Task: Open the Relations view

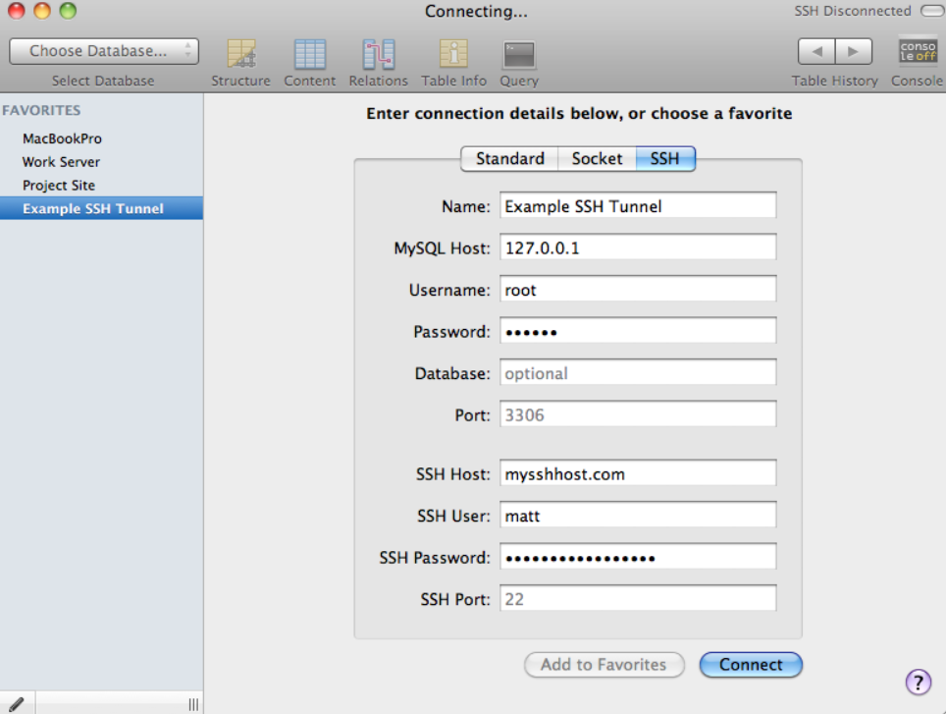Action: (x=378, y=63)
